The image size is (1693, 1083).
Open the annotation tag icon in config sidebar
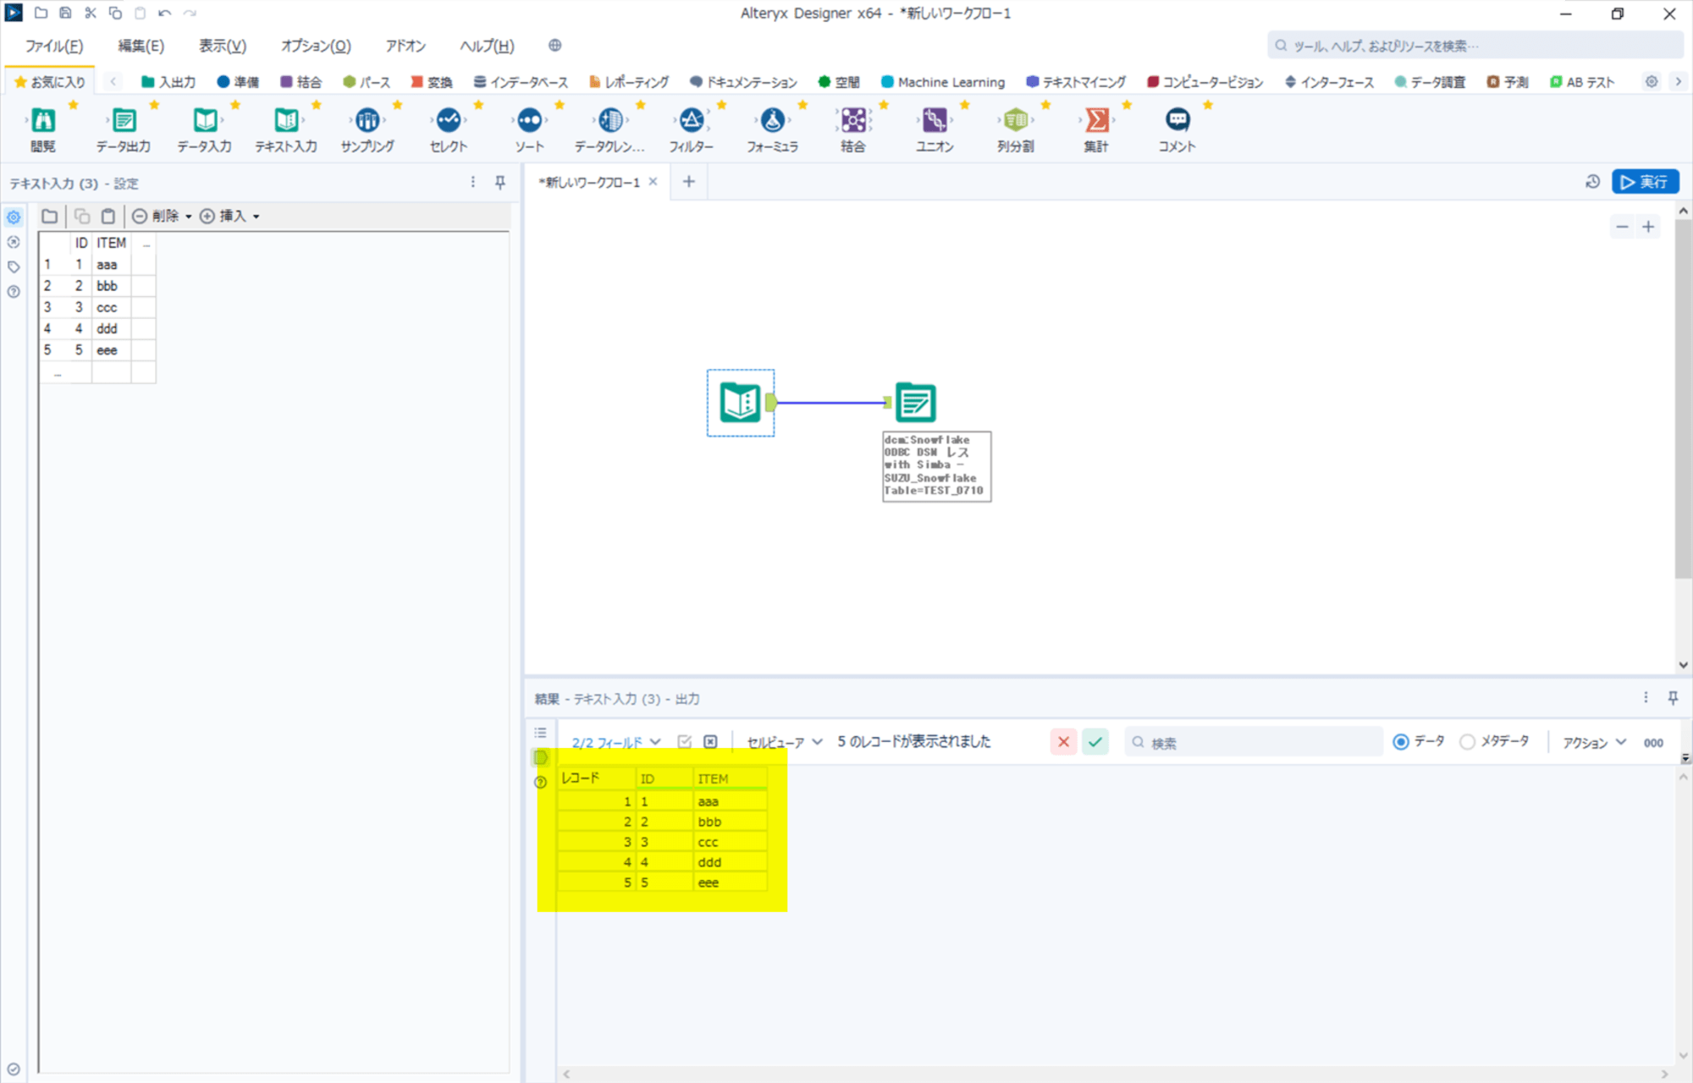click(14, 267)
